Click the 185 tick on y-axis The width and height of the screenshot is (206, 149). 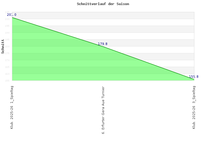[x=7, y=40]
